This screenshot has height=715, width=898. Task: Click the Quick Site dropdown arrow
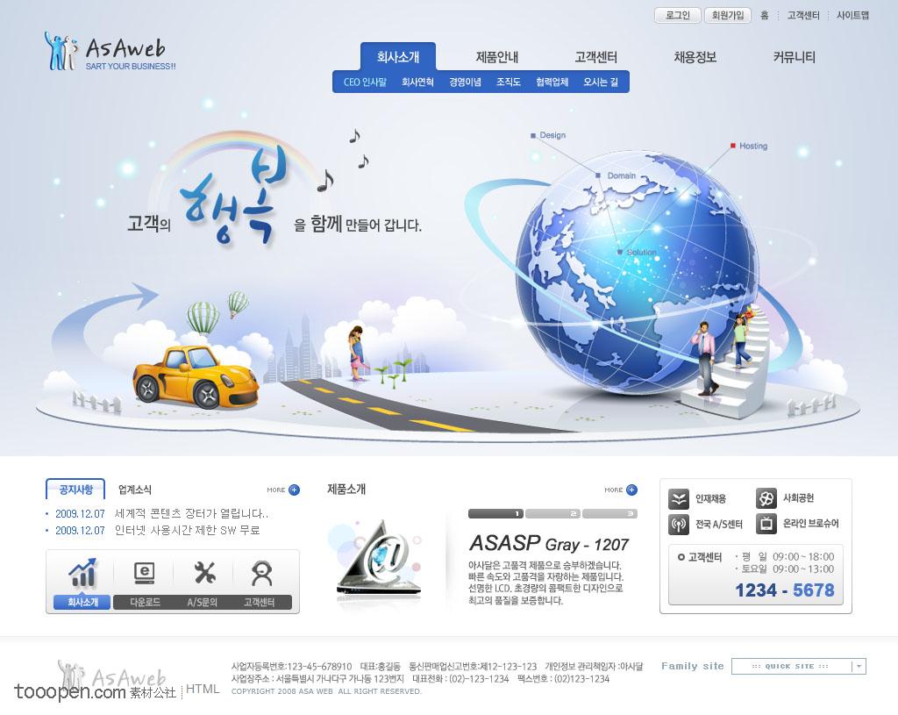coord(859,666)
